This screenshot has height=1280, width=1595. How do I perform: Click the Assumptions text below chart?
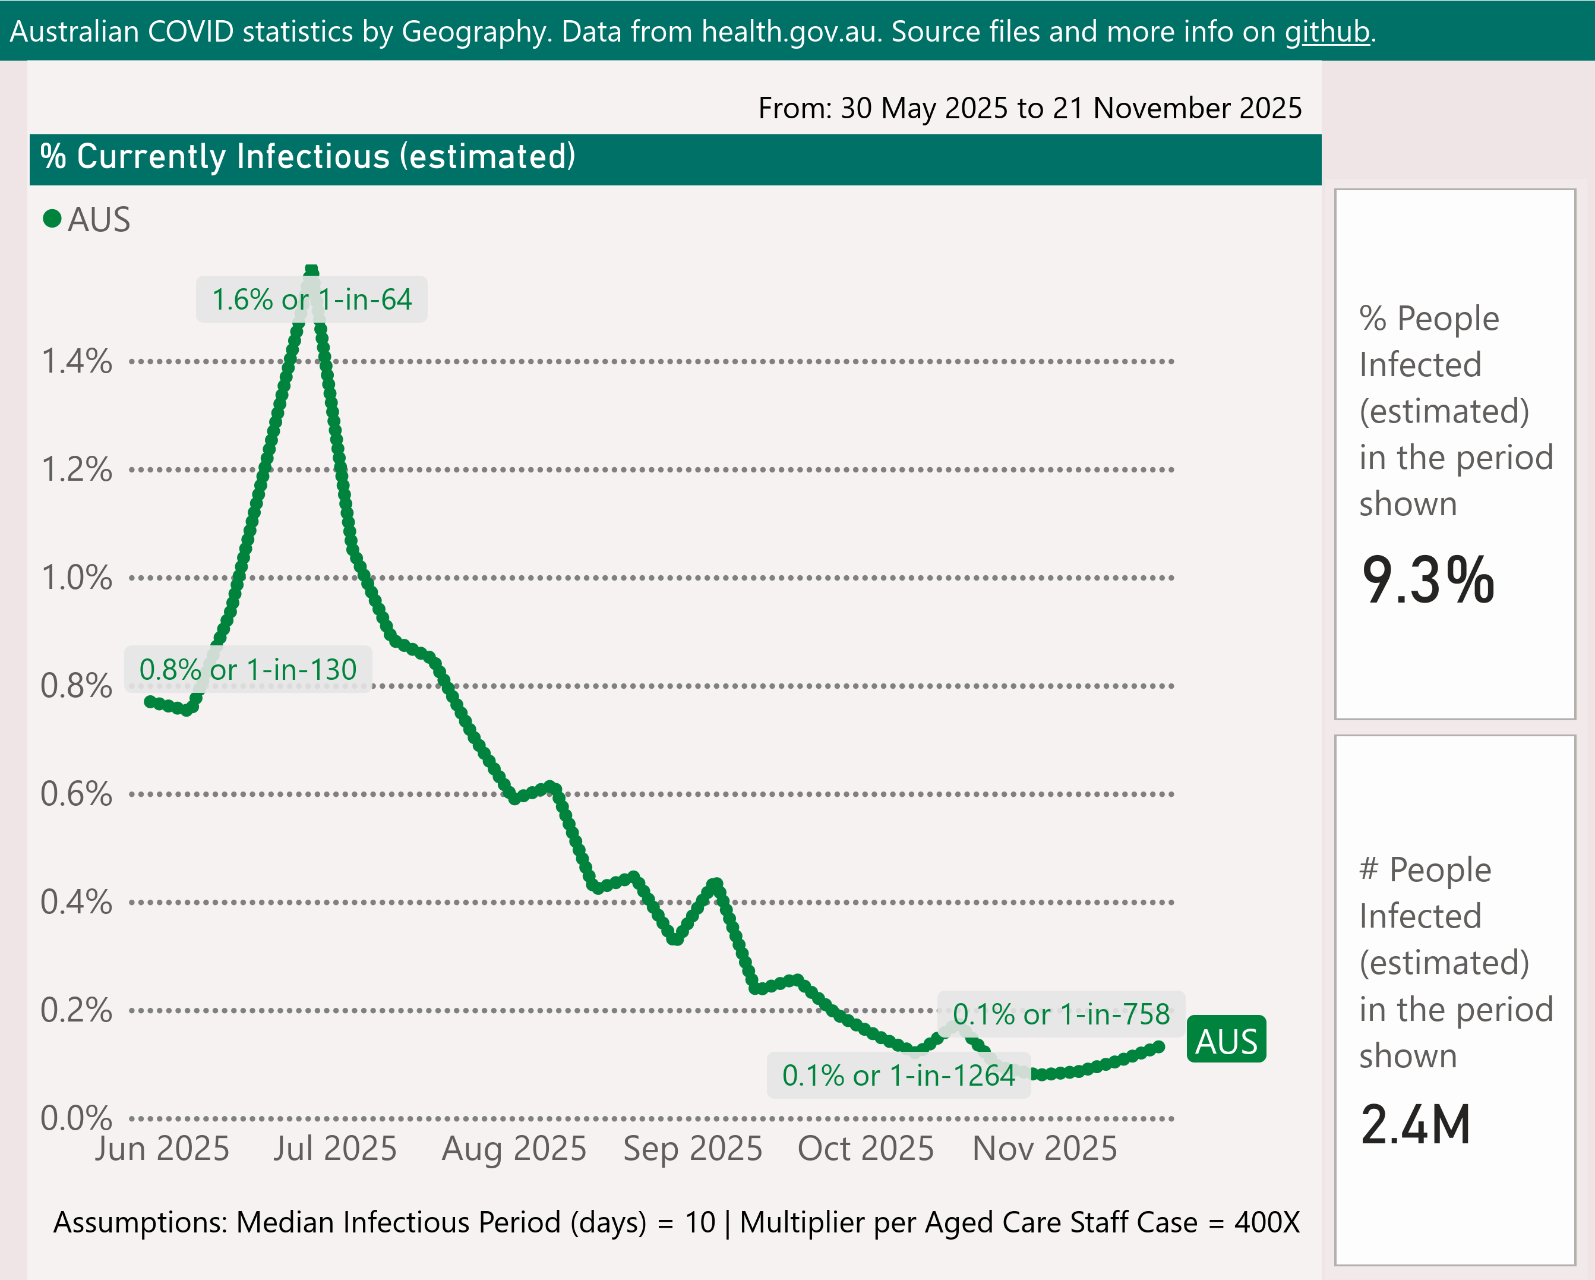676,1223
